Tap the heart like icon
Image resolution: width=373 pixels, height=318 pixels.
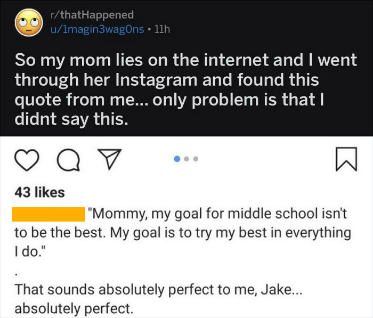[x=26, y=160]
